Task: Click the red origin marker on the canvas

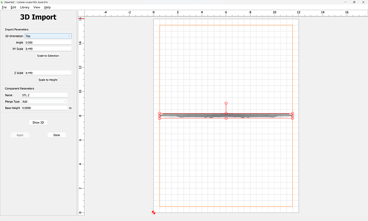Action: (154, 212)
